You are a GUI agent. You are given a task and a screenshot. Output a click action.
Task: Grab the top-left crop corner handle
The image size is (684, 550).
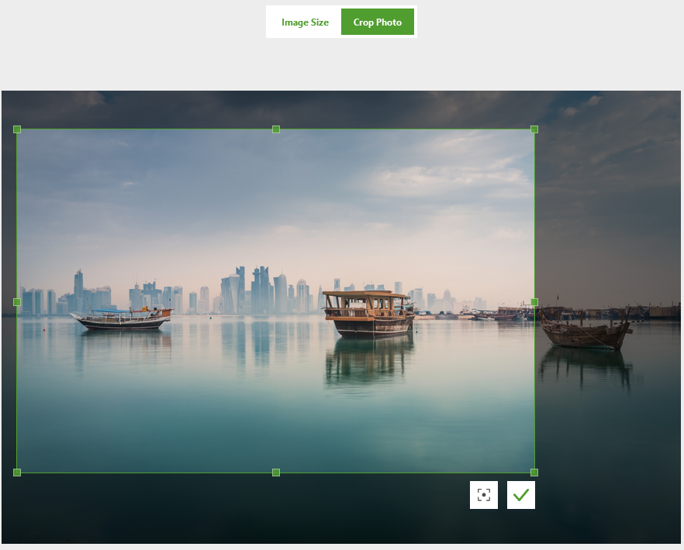[17, 129]
